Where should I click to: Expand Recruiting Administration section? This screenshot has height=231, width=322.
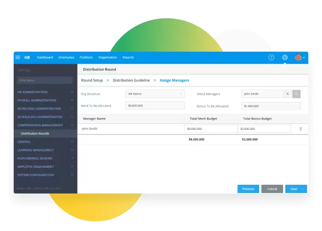coord(45,108)
